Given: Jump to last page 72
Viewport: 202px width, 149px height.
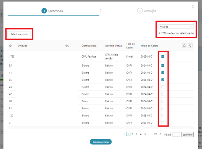Looking at the screenshot, I should tap(155, 134).
